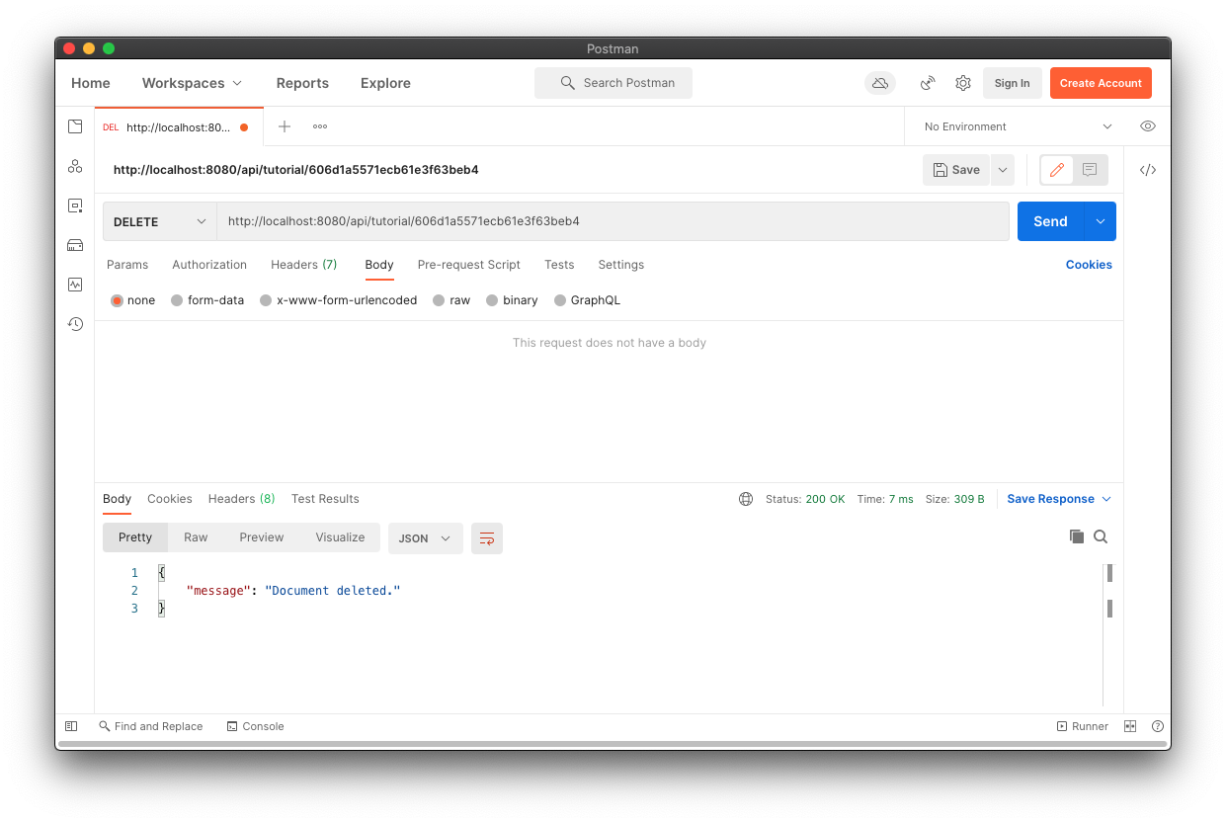Switch to the Pre-request Script tab
The width and height of the screenshot is (1226, 823).
pyautogui.click(x=469, y=265)
